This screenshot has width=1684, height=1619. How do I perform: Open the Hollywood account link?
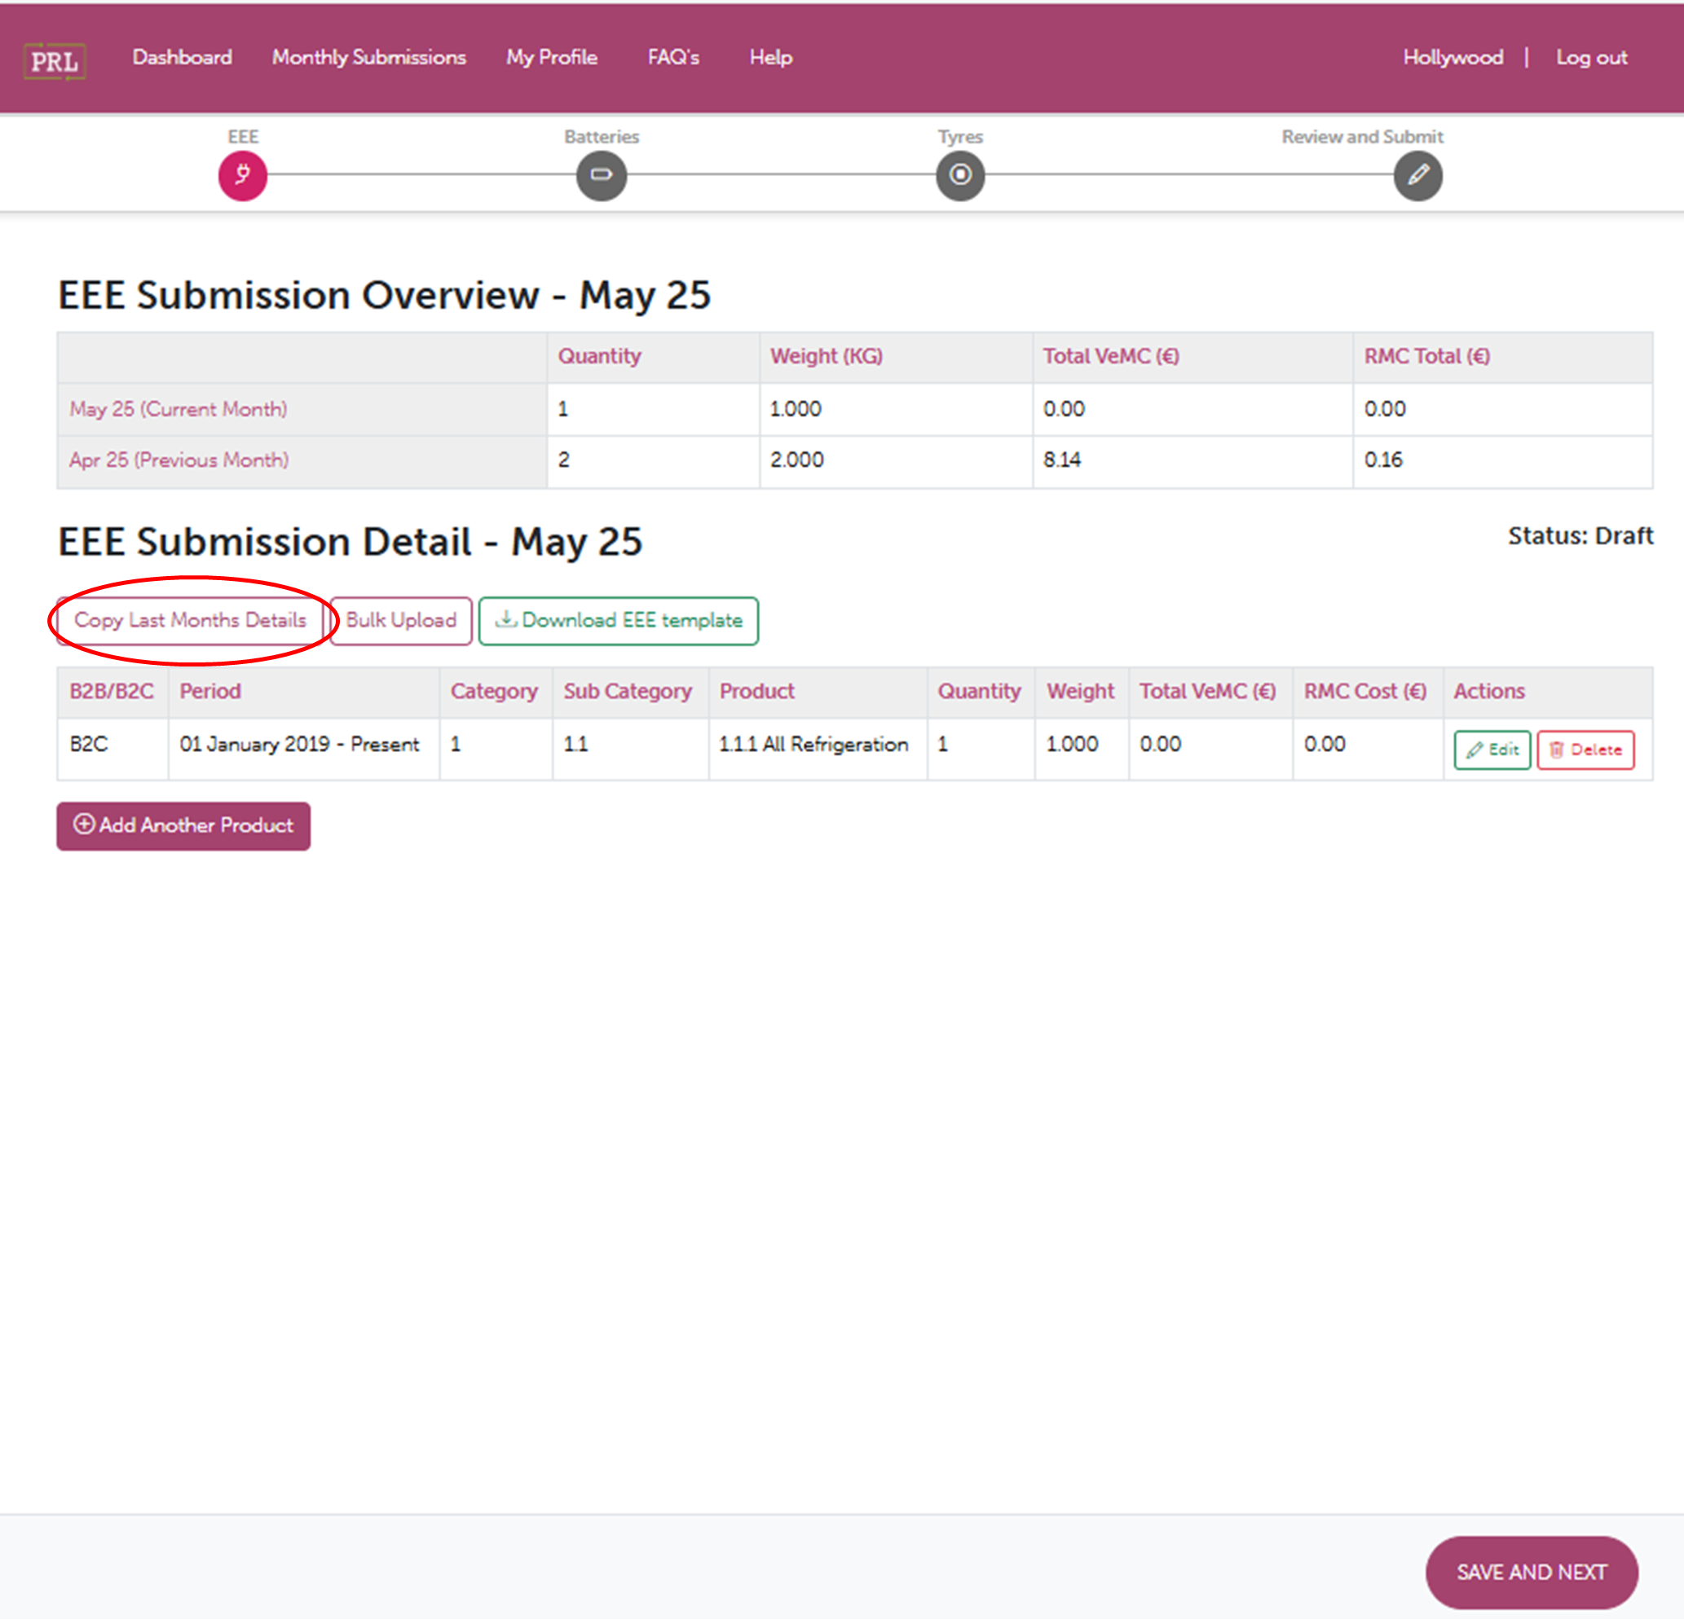click(1452, 58)
